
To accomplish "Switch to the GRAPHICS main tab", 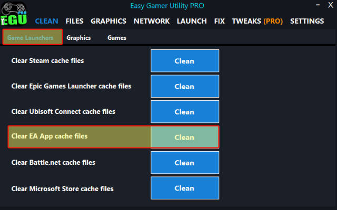I will [108, 21].
